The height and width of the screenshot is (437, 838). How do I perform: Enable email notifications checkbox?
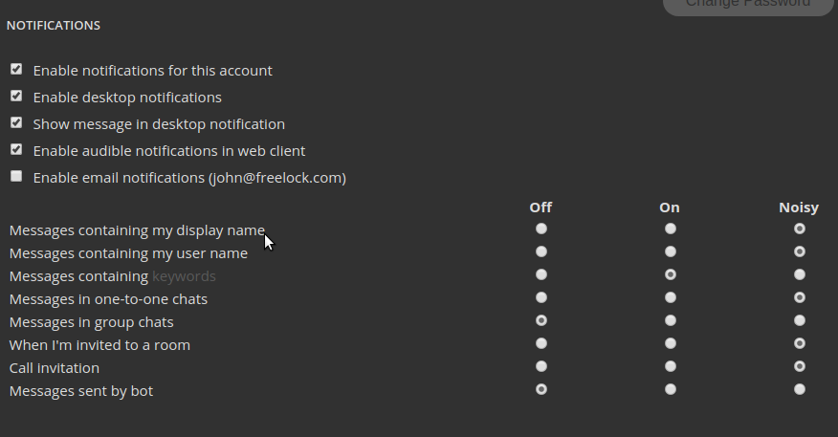pyautogui.click(x=16, y=177)
